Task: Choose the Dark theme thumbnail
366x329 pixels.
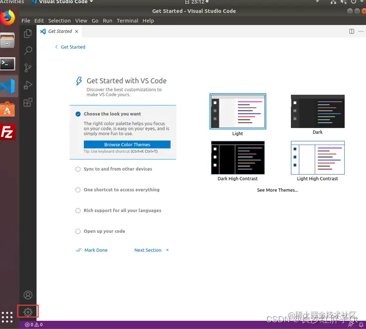Action: pyautogui.click(x=317, y=111)
